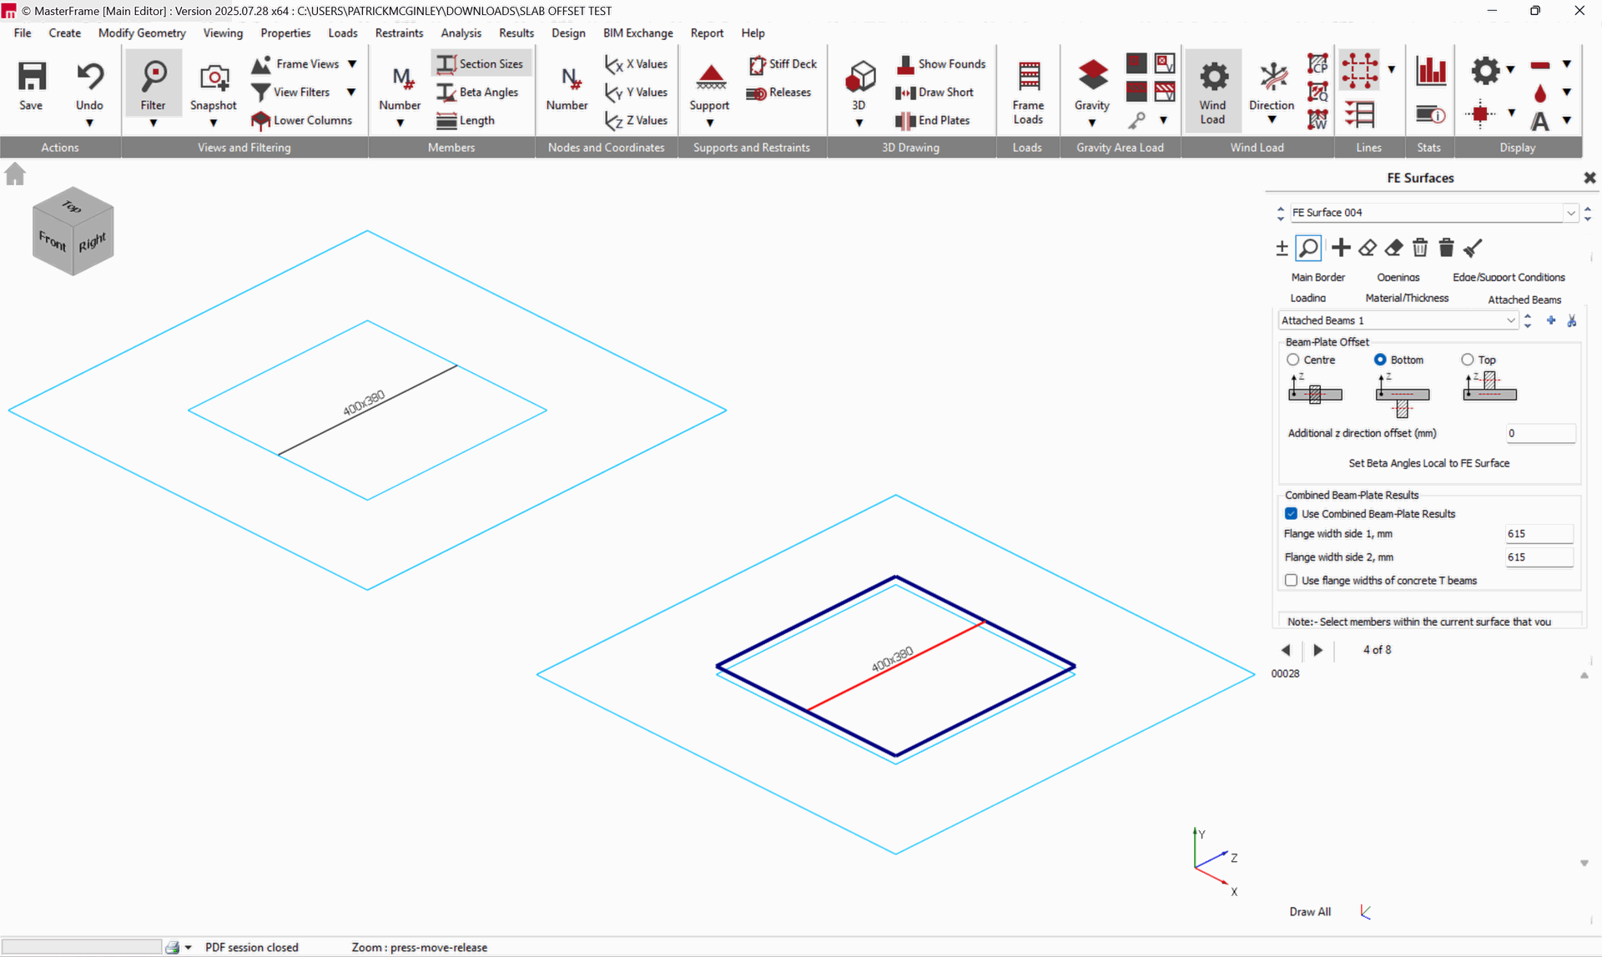Select the Centre beam-plate offset option
1602x957 pixels.
(1293, 360)
